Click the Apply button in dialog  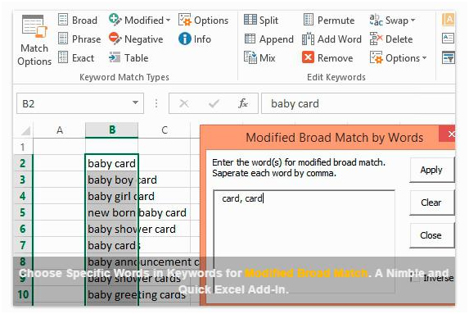tap(431, 170)
